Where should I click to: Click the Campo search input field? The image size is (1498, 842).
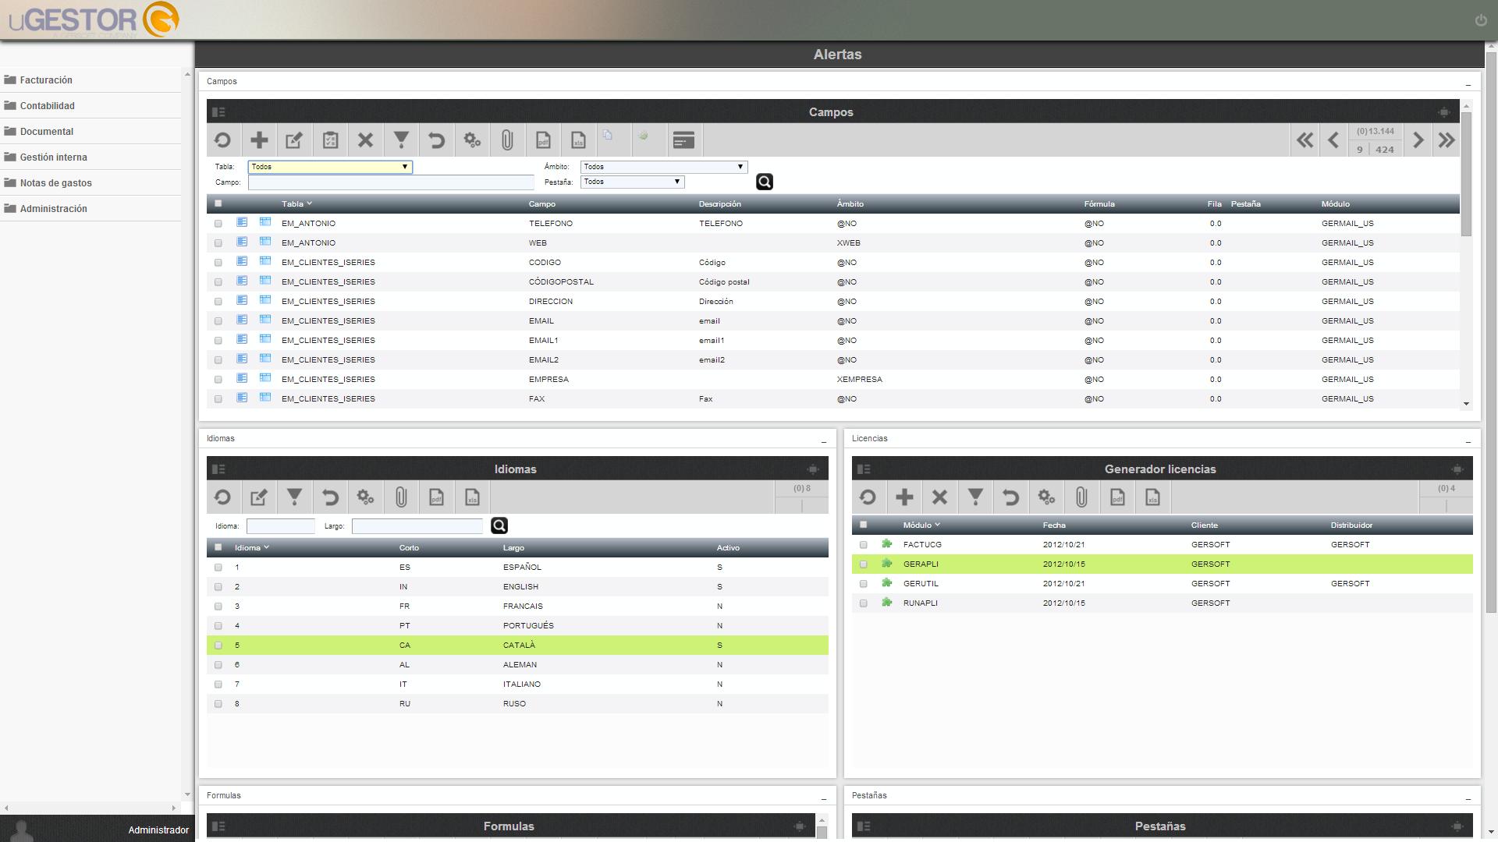(x=391, y=182)
